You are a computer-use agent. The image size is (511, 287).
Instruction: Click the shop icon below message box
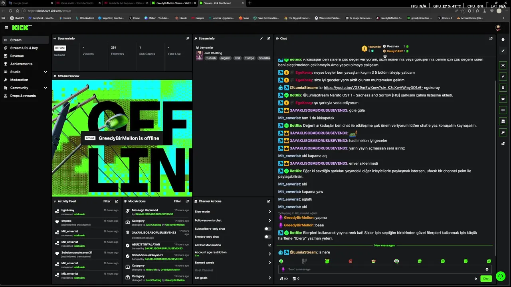coord(296,279)
